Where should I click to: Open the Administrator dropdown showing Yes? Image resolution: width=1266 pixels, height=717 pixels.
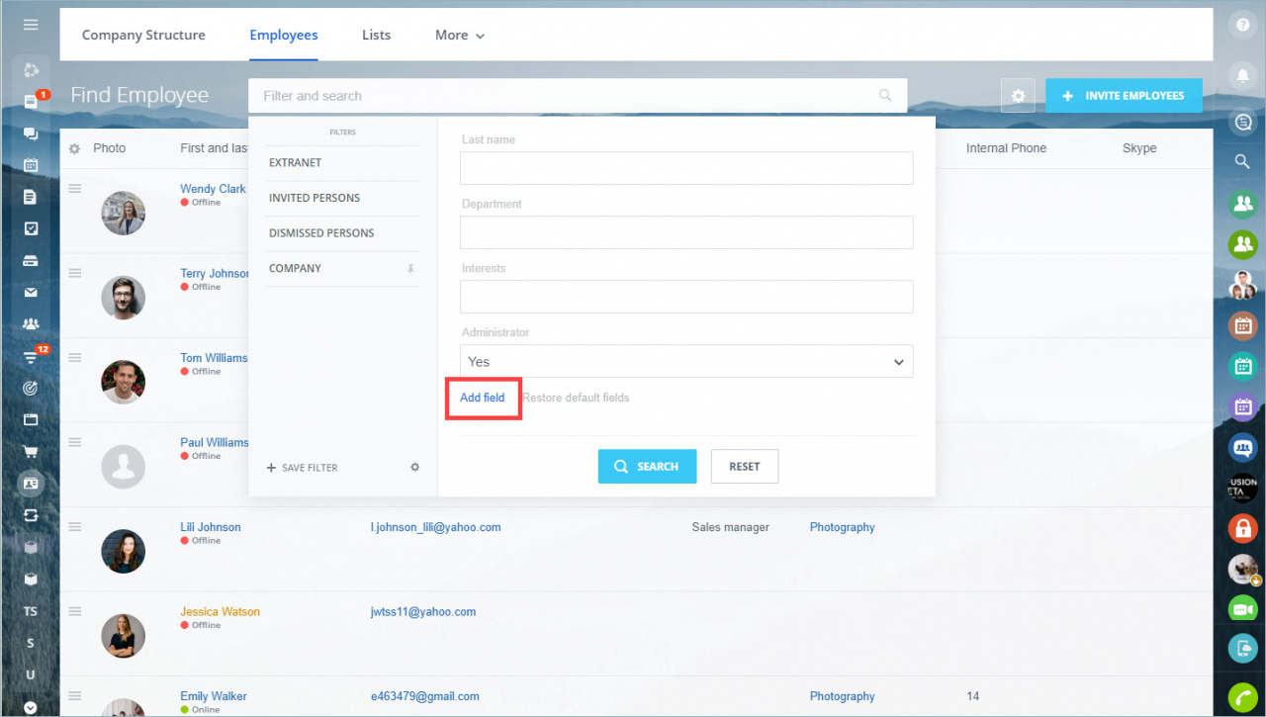click(x=686, y=361)
